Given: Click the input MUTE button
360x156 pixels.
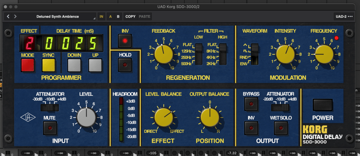Looking at the screenshot, I should 50,128.
